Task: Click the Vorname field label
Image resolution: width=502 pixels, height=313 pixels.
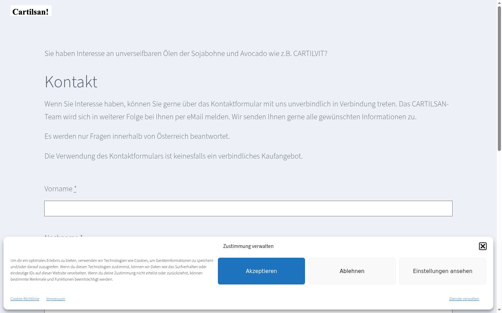Action: tap(60, 189)
